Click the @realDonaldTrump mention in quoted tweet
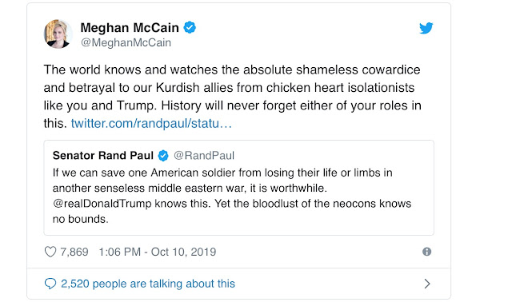512x302 pixels. [x=102, y=204]
